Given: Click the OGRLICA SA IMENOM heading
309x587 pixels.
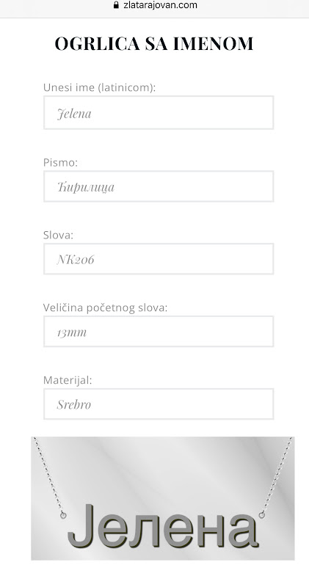Looking at the screenshot, I should click(154, 44).
